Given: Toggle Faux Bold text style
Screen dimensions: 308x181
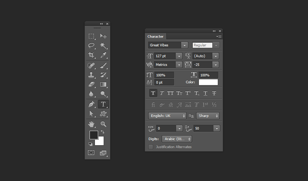Looking at the screenshot, I should pyautogui.click(x=153, y=93).
